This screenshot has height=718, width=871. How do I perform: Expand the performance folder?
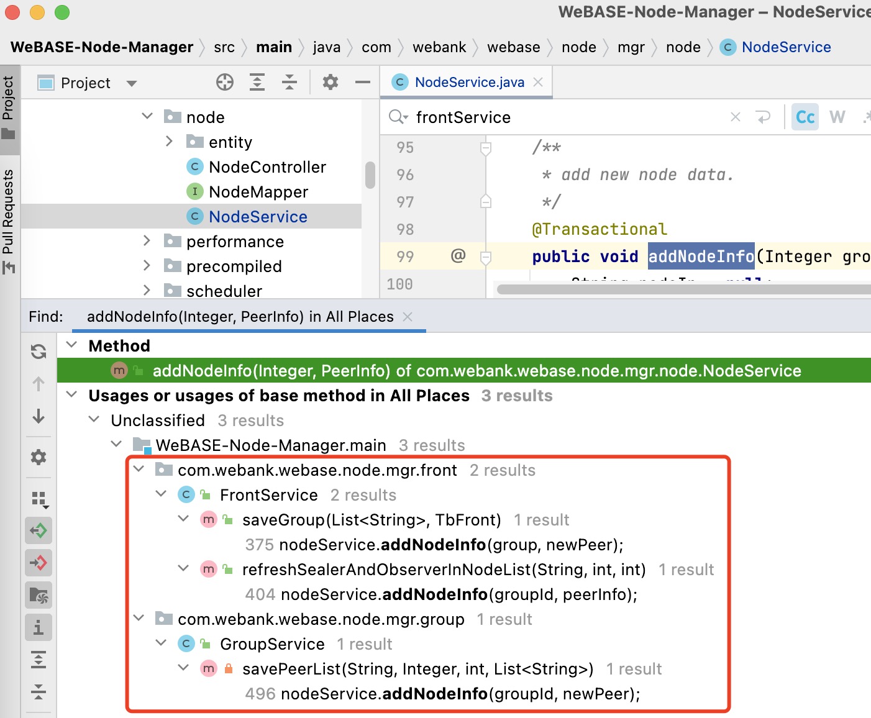[x=147, y=241]
